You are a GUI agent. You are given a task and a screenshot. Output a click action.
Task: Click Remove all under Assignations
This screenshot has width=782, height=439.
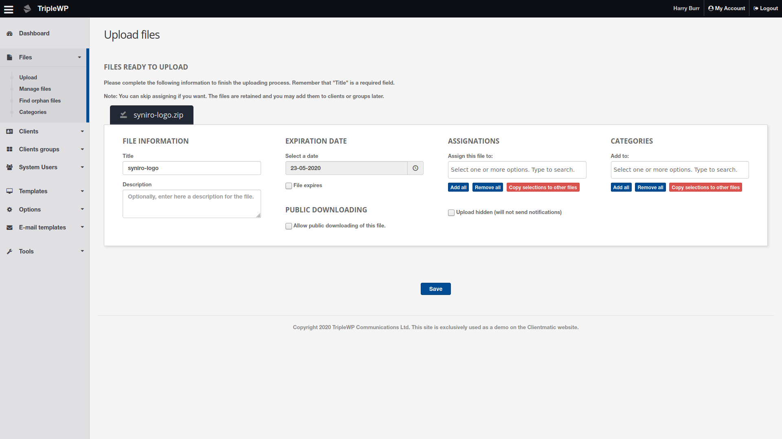coord(488,187)
